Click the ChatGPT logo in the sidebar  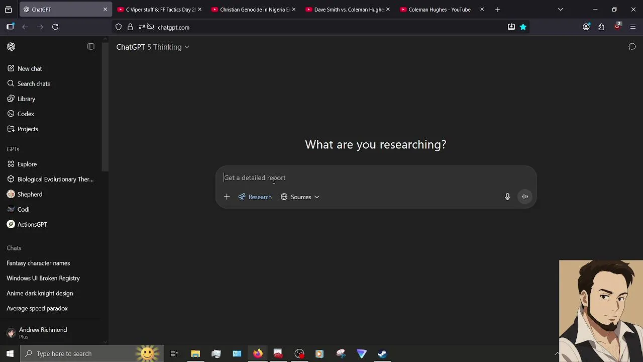11,47
